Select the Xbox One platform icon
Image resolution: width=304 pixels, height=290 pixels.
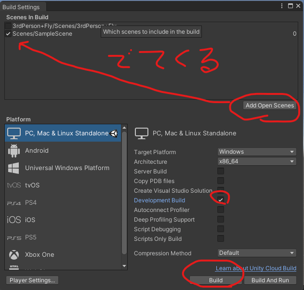click(14, 254)
